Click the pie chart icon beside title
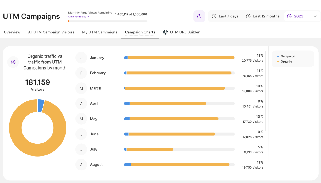 tap(13, 62)
